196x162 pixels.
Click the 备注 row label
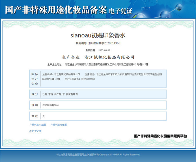click(x=35, y=116)
